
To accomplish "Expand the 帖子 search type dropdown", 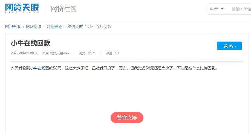I will point(217,9).
